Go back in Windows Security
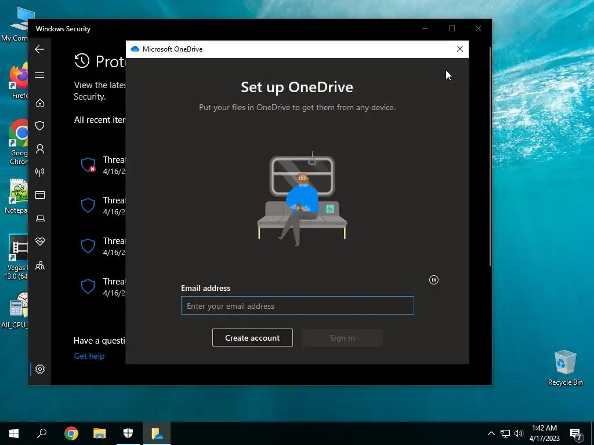 (39, 49)
